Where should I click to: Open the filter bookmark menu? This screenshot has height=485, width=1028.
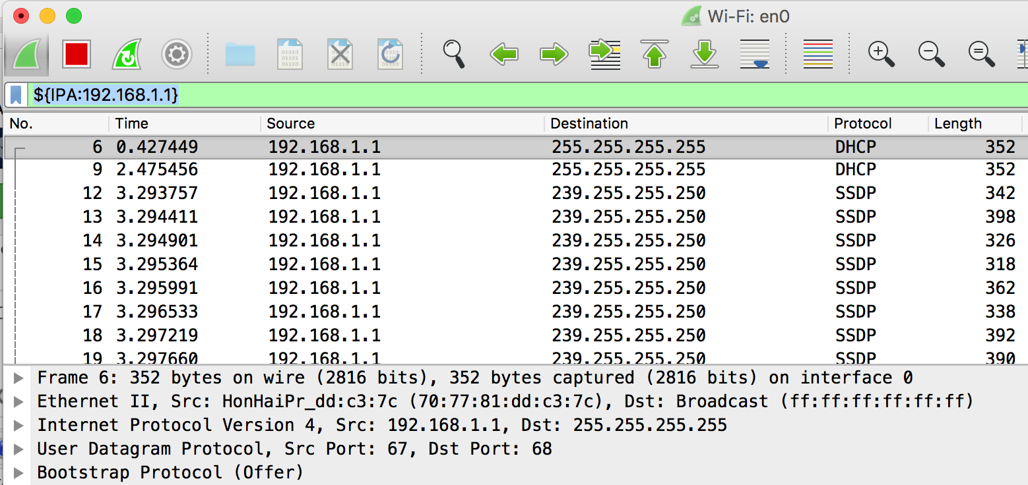click(16, 96)
